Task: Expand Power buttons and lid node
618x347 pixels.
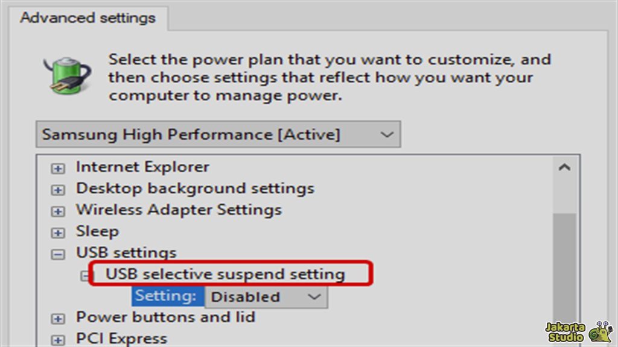Action: click(58, 319)
